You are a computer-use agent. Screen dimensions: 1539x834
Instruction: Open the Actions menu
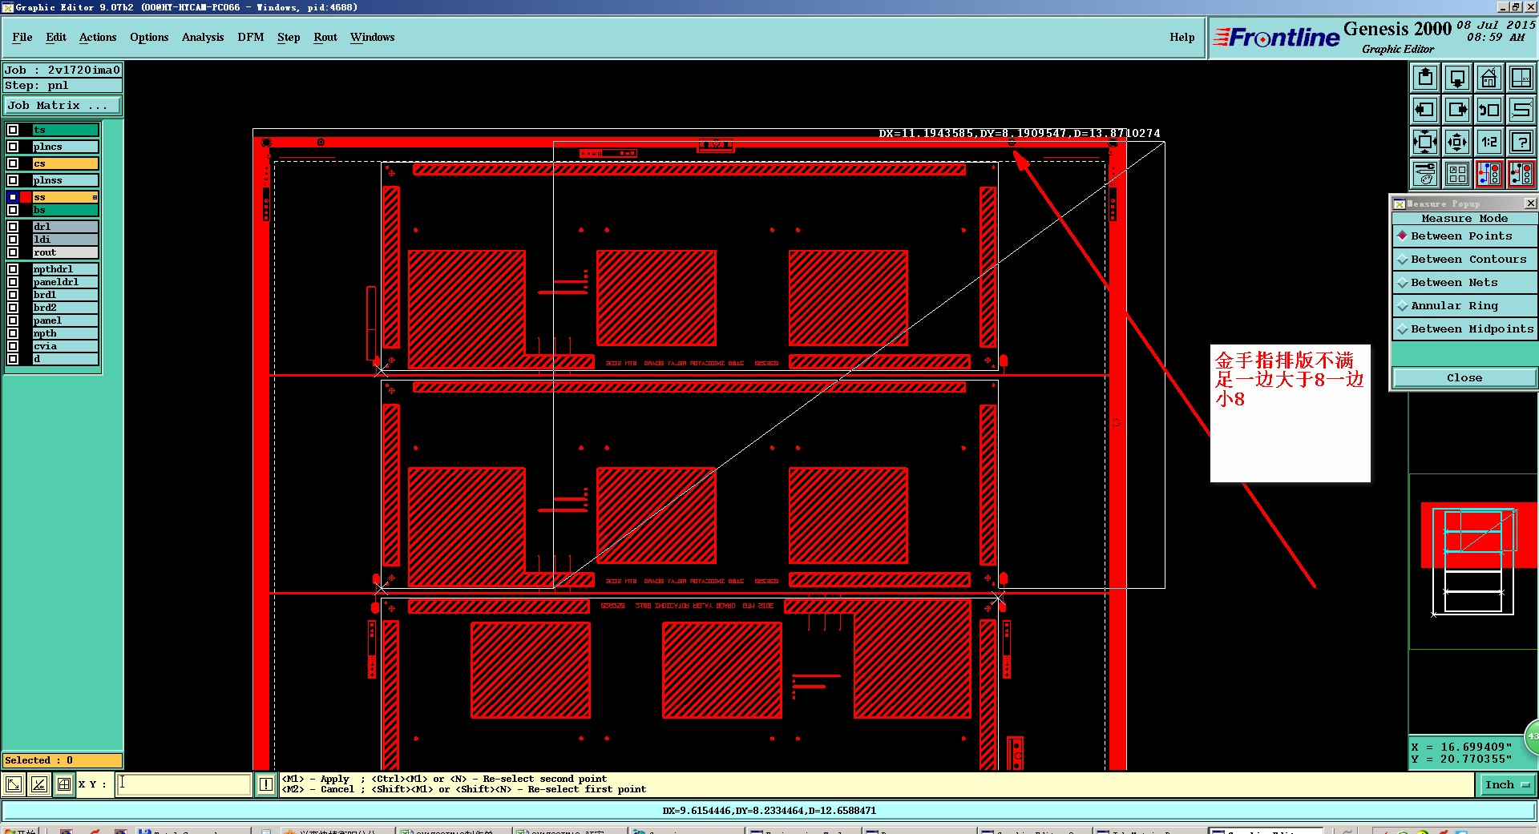click(x=98, y=38)
